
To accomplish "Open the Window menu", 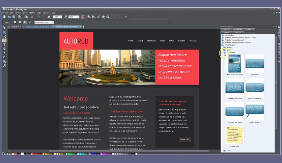I will [47, 13].
